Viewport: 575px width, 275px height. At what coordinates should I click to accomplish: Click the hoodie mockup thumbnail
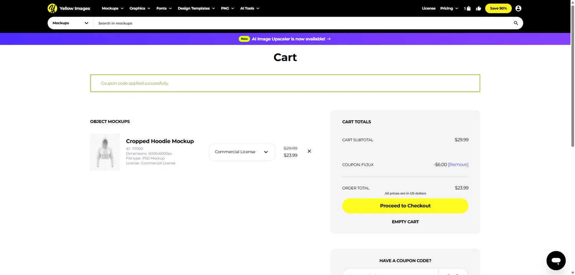pyautogui.click(x=105, y=152)
